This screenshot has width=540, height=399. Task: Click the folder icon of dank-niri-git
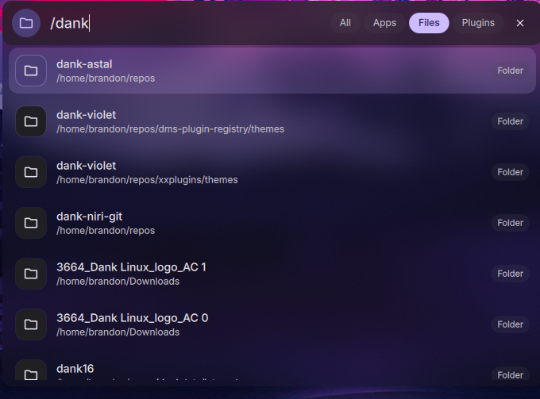click(31, 223)
